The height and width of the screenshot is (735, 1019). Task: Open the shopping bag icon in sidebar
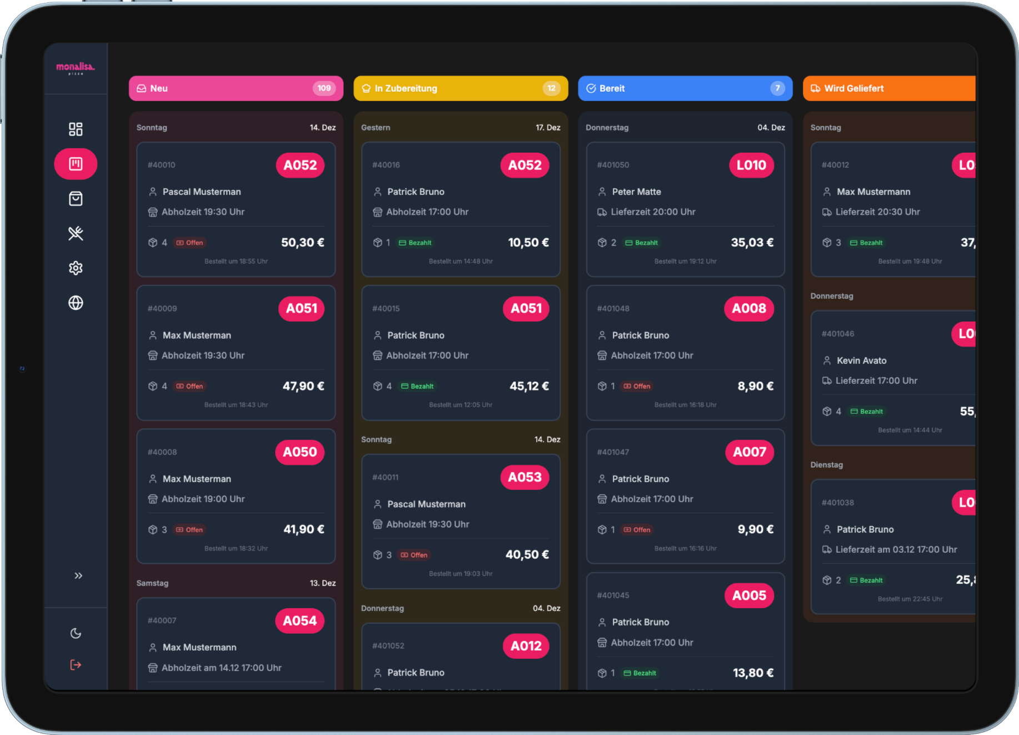[76, 199]
